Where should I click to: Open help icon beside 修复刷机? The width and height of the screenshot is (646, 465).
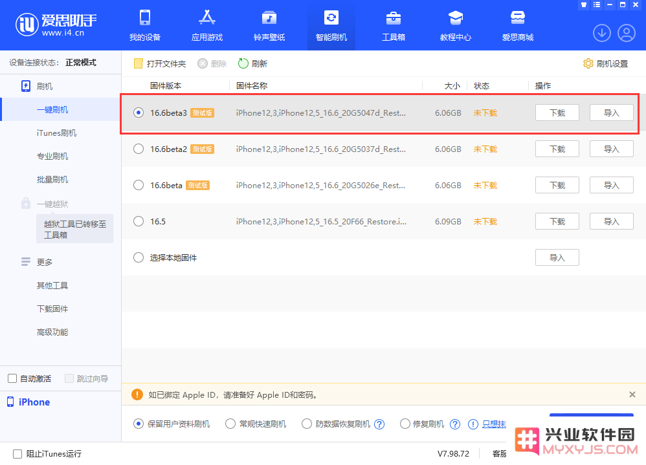pyautogui.click(x=455, y=424)
